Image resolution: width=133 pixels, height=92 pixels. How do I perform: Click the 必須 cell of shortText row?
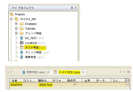[89, 85]
